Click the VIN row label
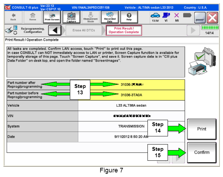Image resolution: width=223 pixels, height=177 pixels. pyautogui.click(x=10, y=116)
